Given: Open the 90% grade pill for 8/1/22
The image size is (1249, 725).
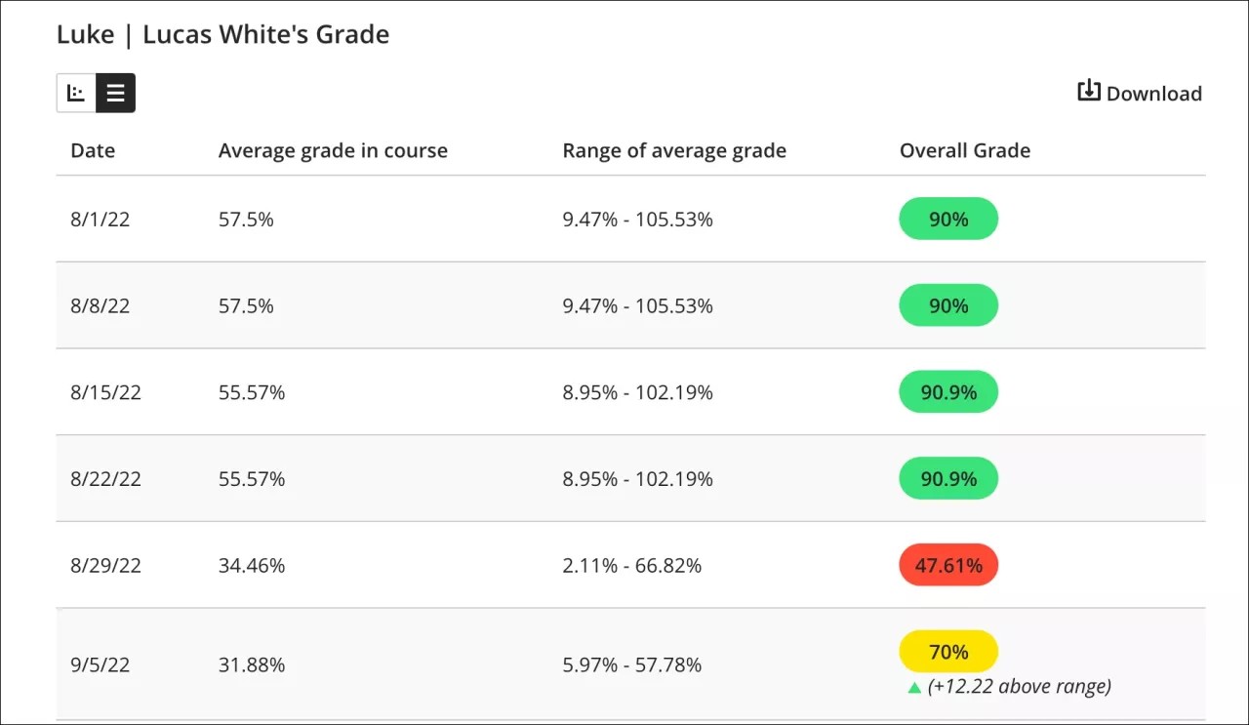Looking at the screenshot, I should click(x=947, y=219).
